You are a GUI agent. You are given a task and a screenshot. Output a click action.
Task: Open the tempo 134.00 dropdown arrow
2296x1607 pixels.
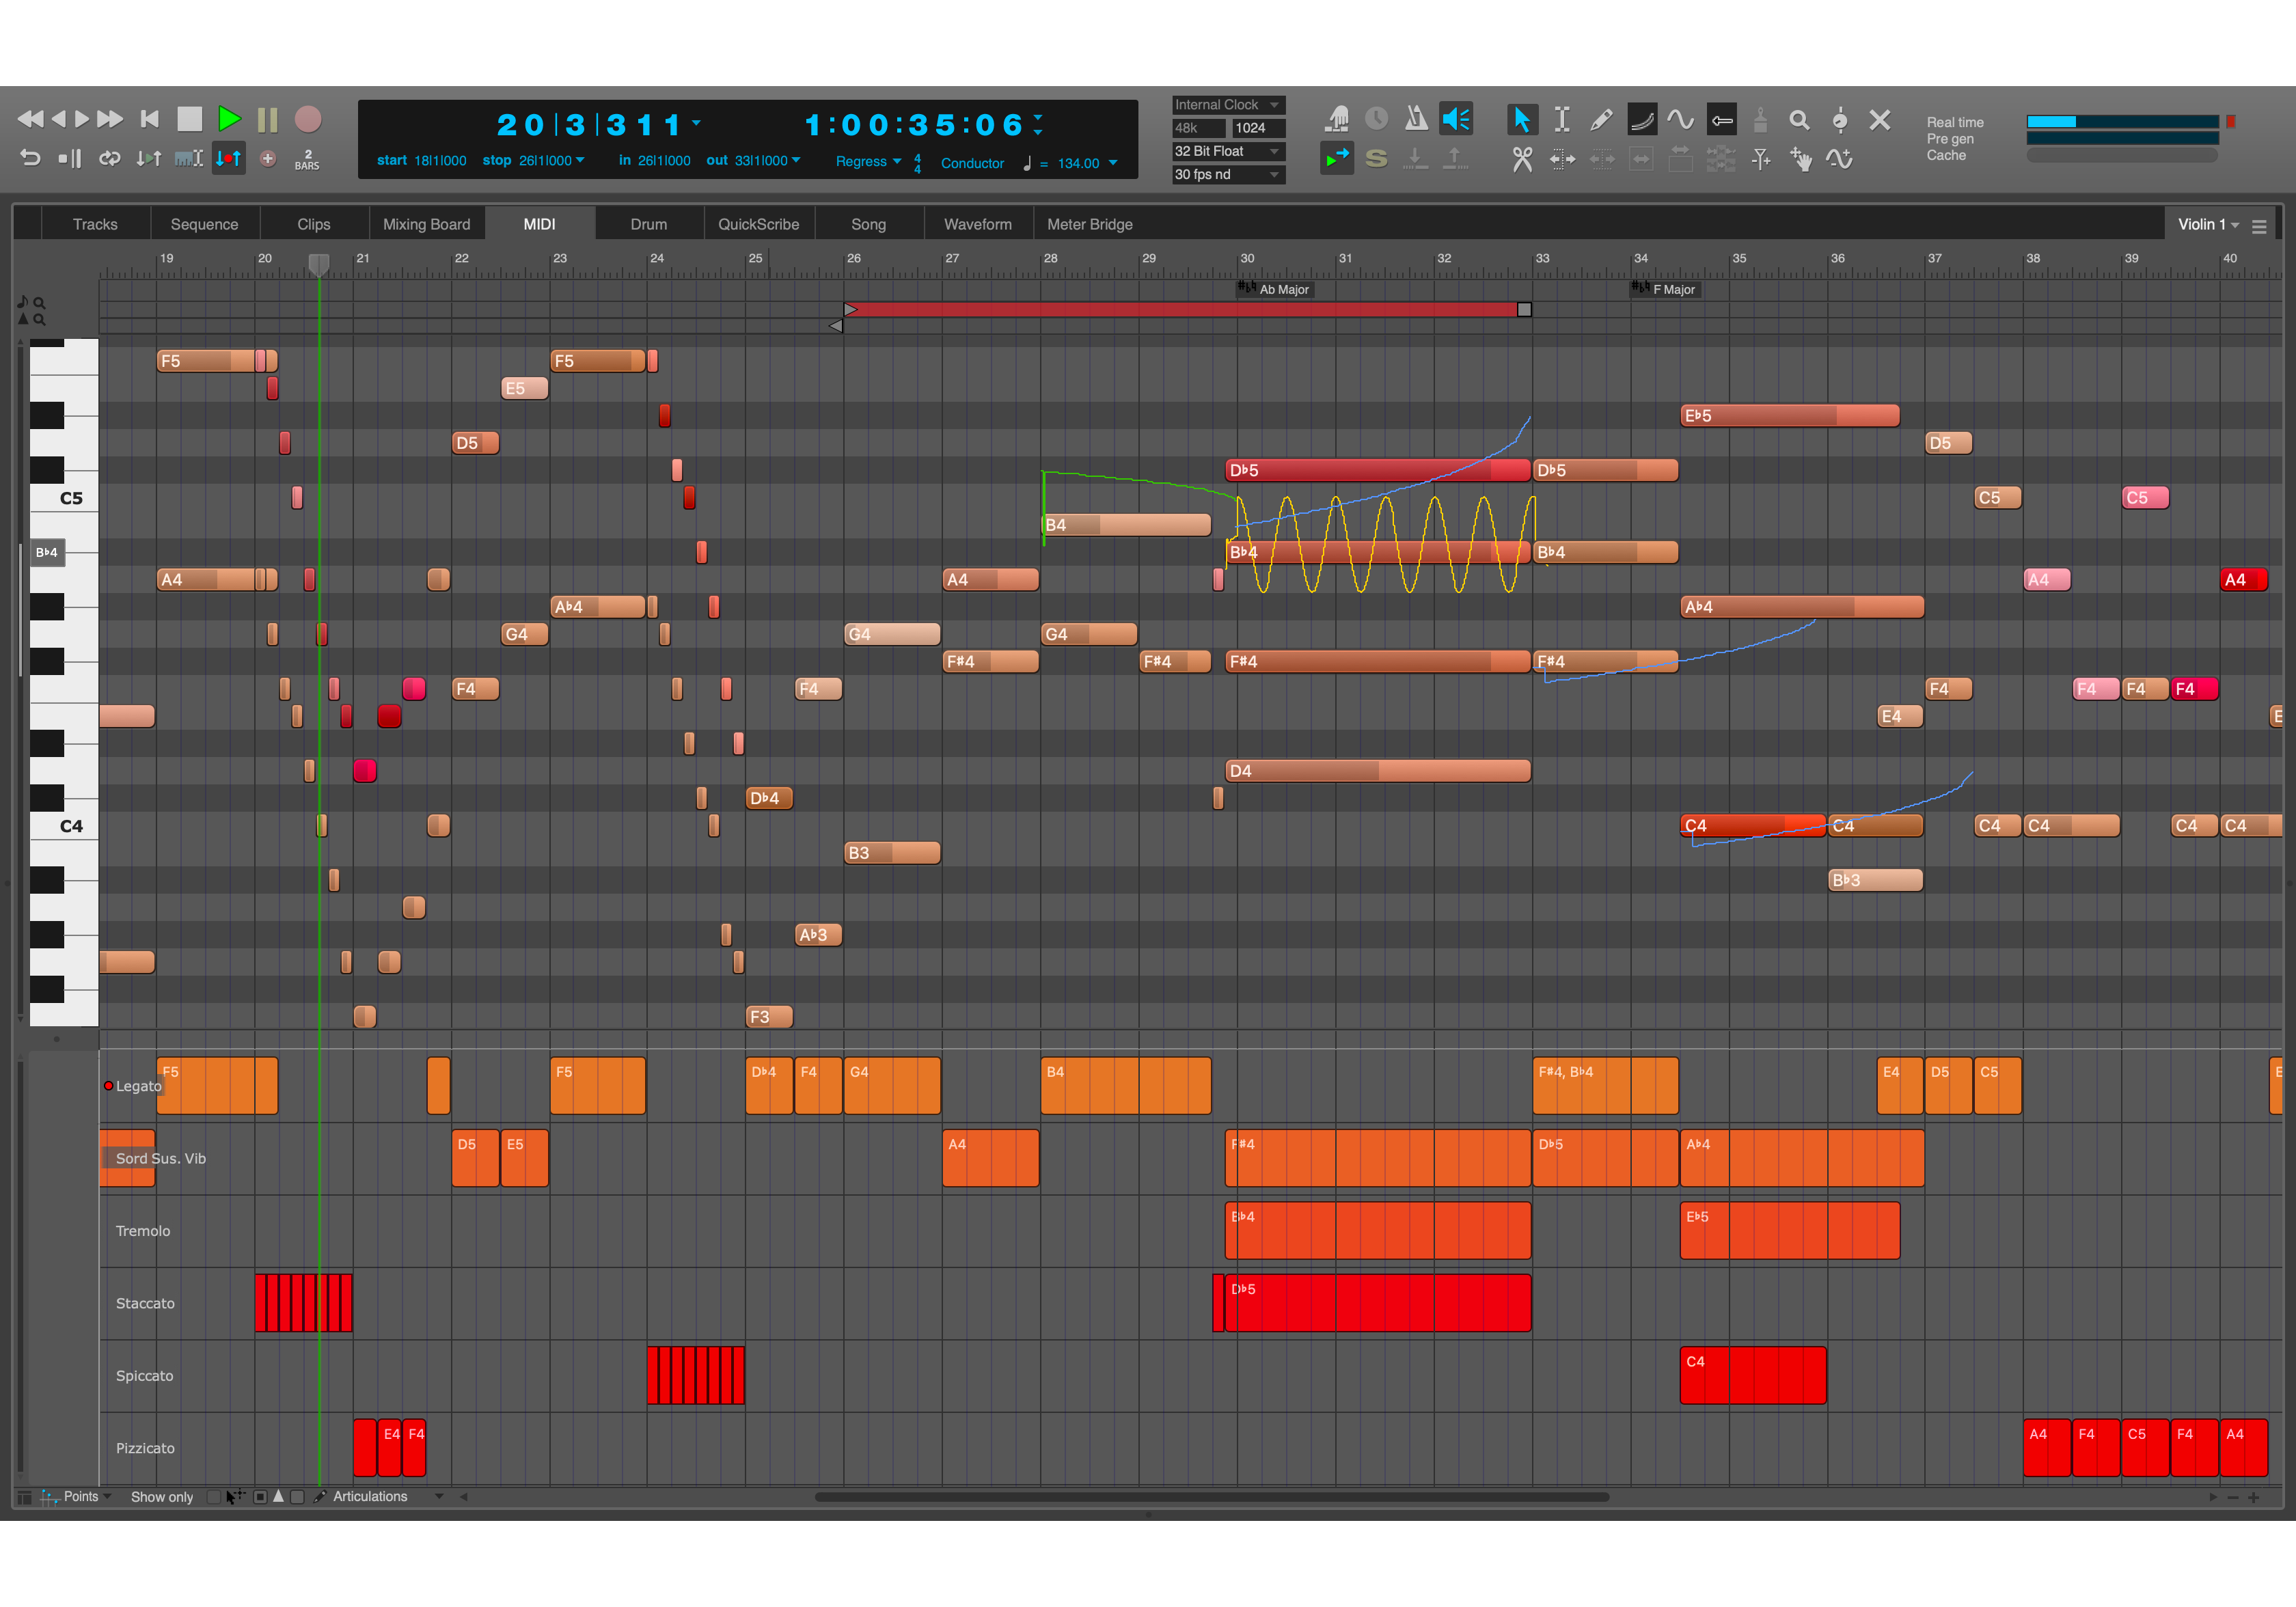point(1113,163)
